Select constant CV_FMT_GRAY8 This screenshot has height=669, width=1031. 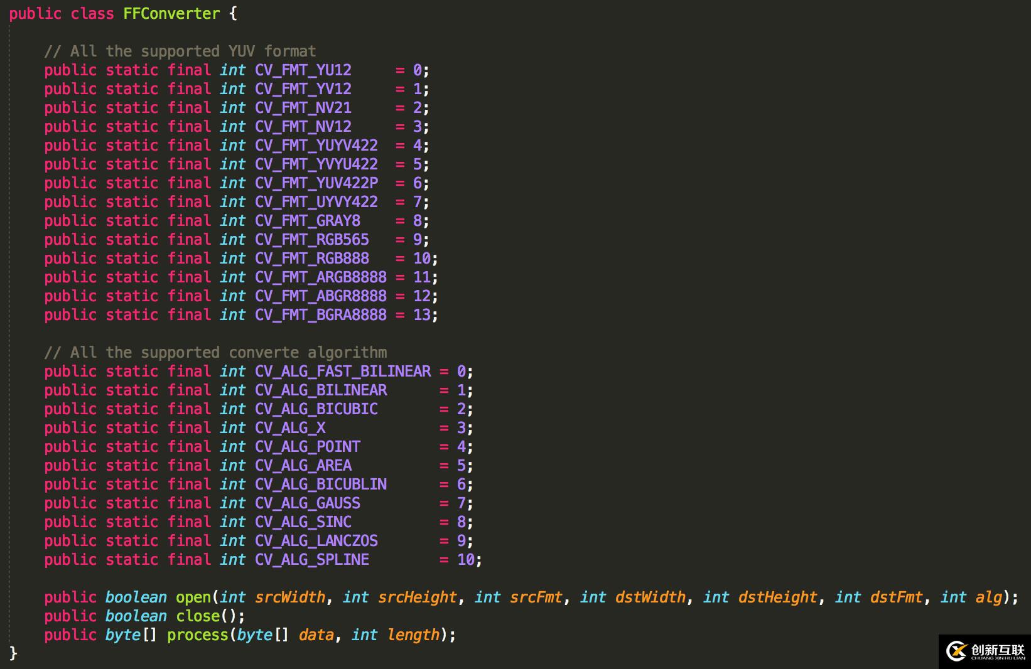308,220
